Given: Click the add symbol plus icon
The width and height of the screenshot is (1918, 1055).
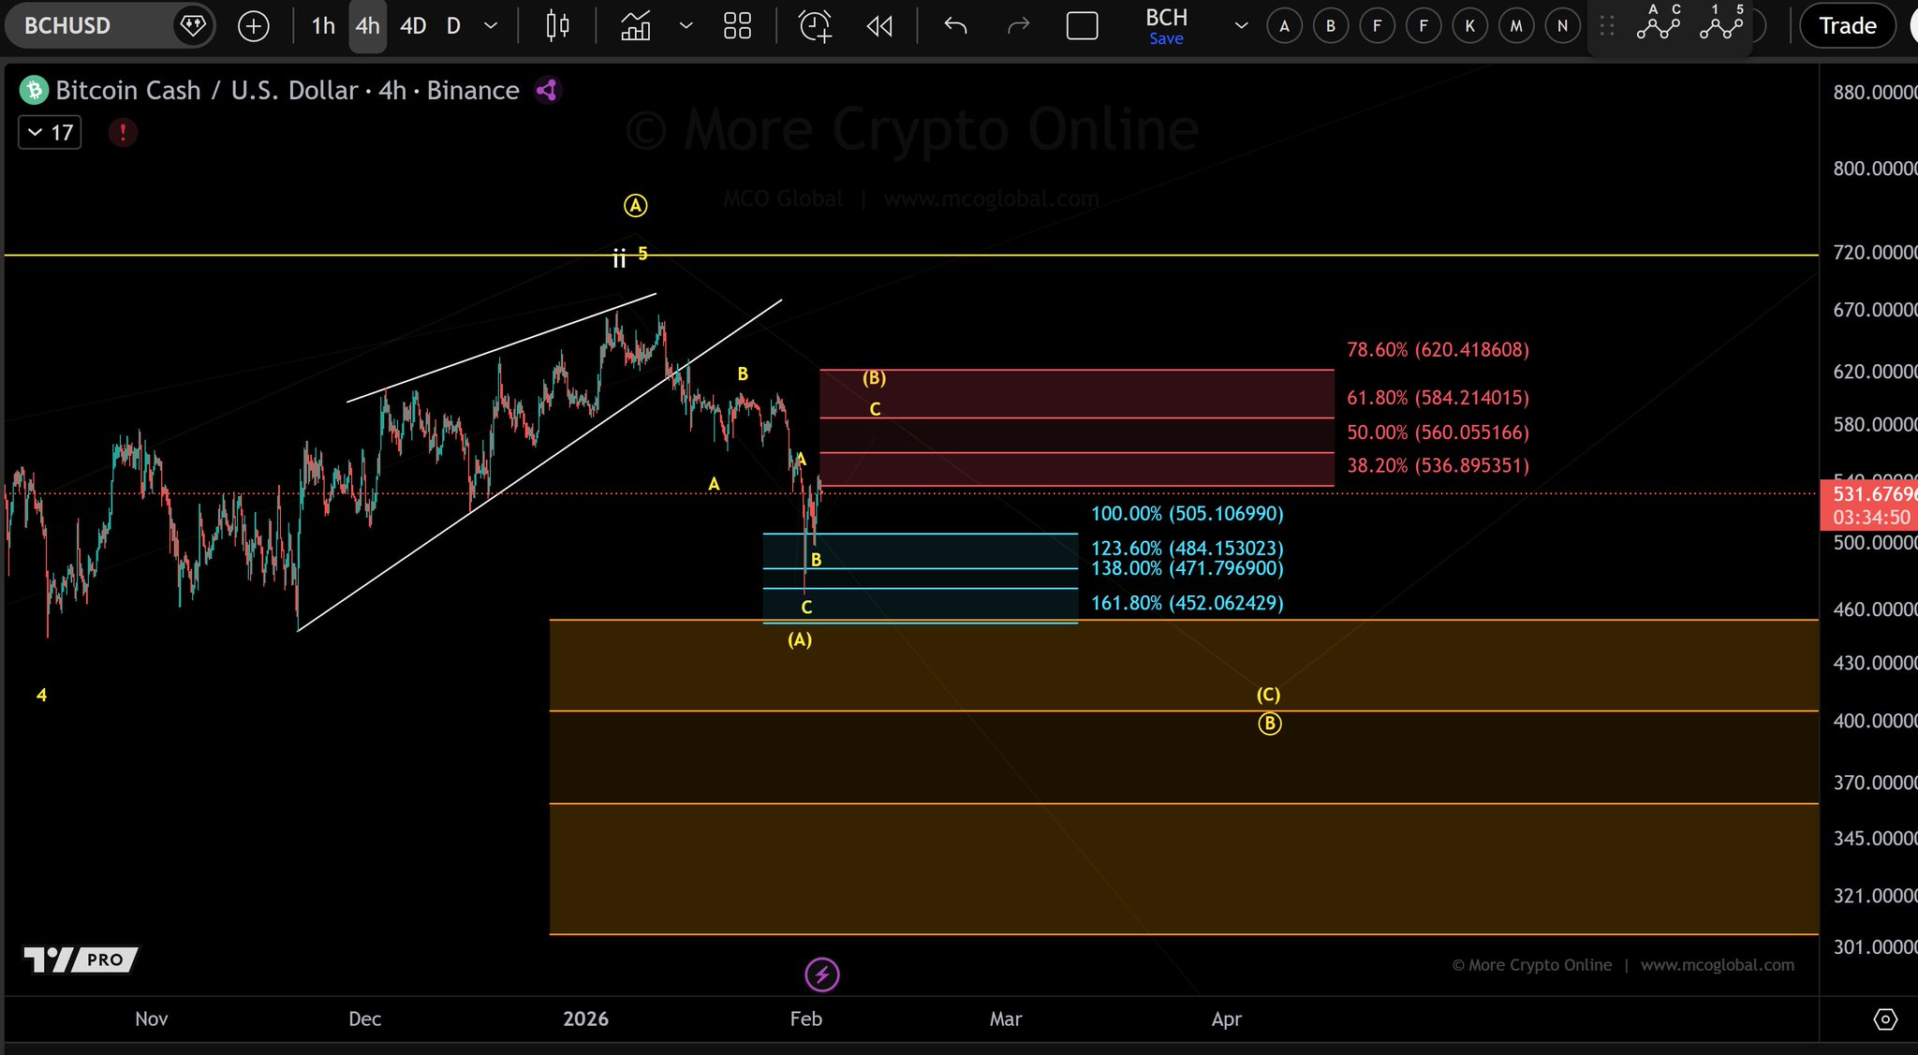Looking at the screenshot, I should coord(253,26).
